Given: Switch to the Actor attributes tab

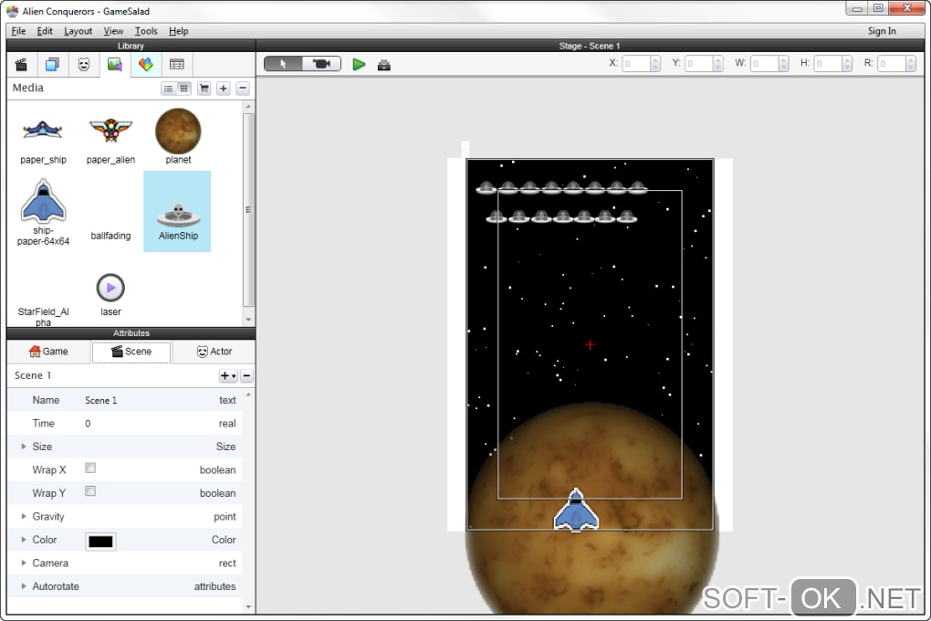Looking at the screenshot, I should tap(214, 352).
